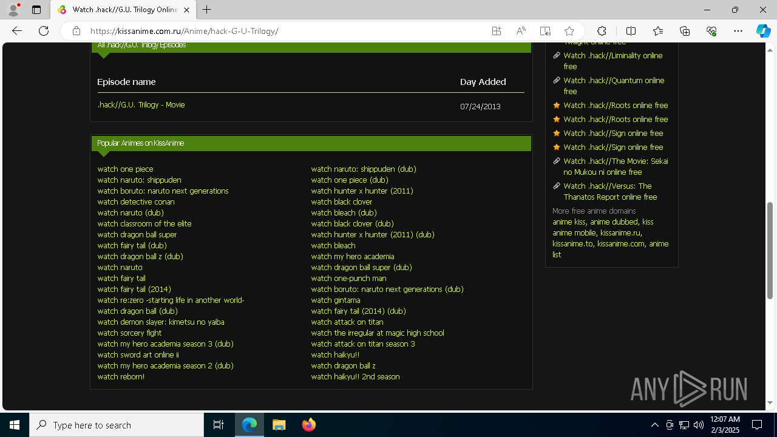The height and width of the screenshot is (437, 777).
Task: Open watch naruto: shippuden (dub) link
Action: pos(364,169)
